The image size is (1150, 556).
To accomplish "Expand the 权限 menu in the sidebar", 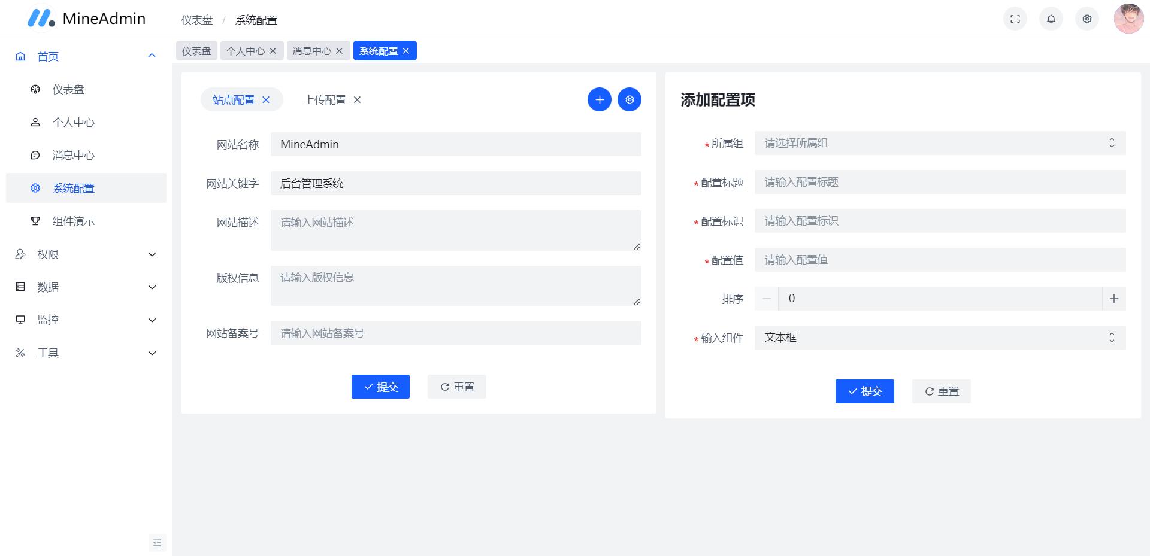I will [84, 254].
